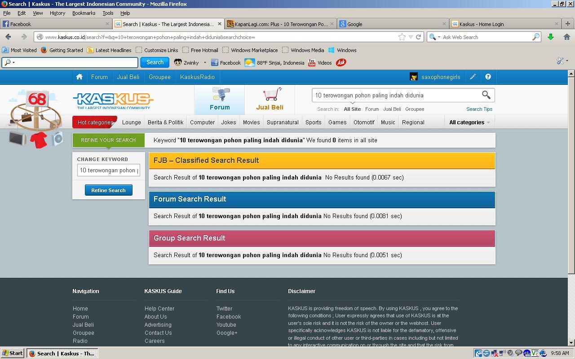Open Twitter link under Find Us
The image size is (575, 359).
point(224,309)
